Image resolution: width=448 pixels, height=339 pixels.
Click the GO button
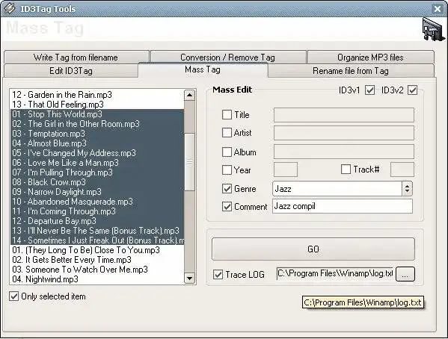[x=313, y=249]
